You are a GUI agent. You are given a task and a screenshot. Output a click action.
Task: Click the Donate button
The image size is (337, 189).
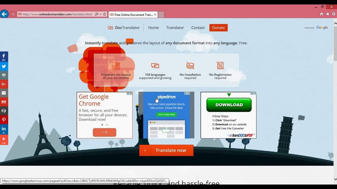click(x=219, y=28)
